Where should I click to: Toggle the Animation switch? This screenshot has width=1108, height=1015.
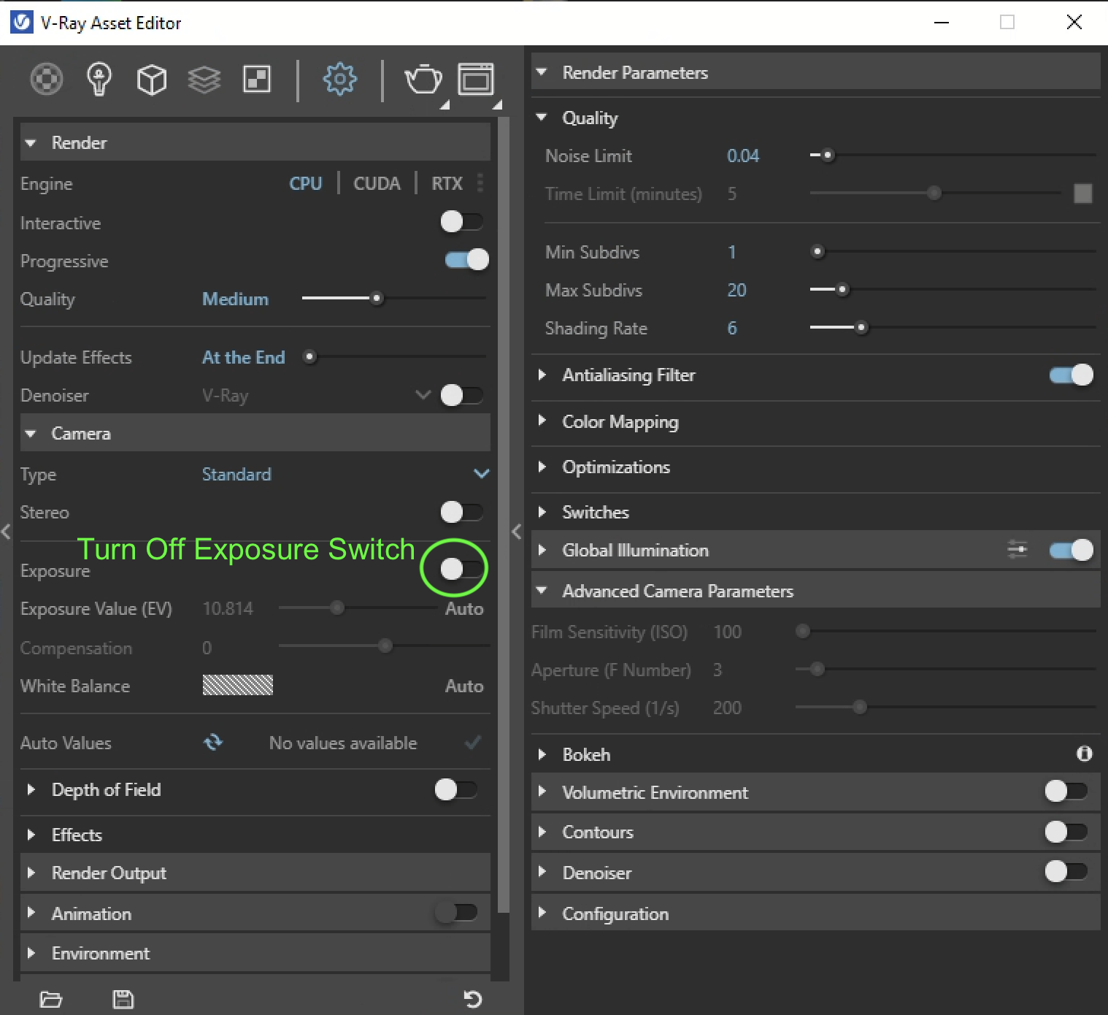(x=455, y=912)
